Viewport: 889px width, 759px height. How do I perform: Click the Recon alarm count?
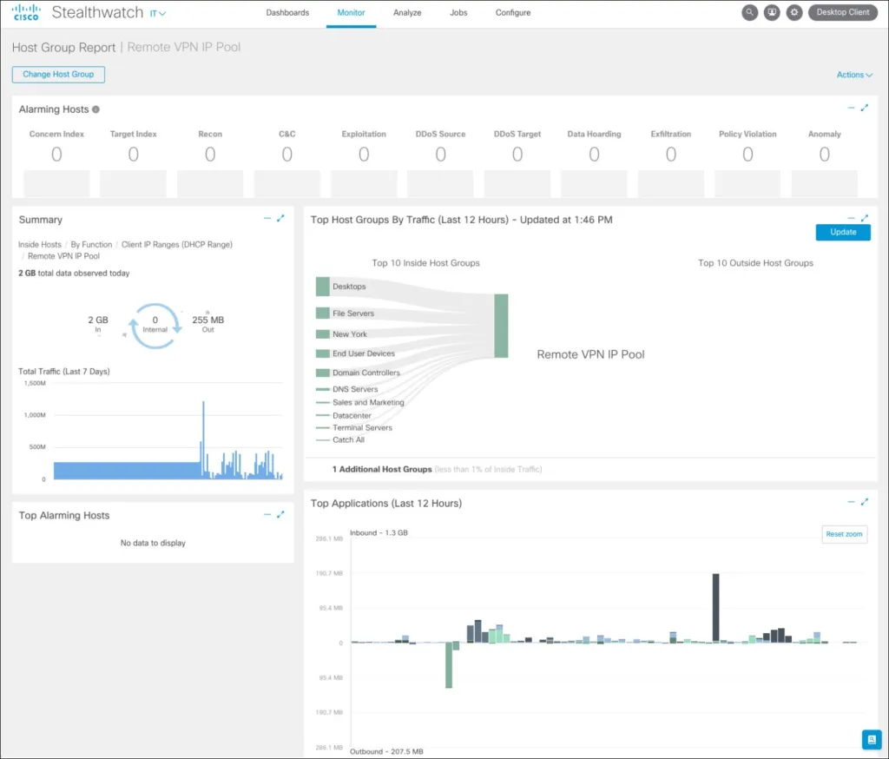pos(210,155)
